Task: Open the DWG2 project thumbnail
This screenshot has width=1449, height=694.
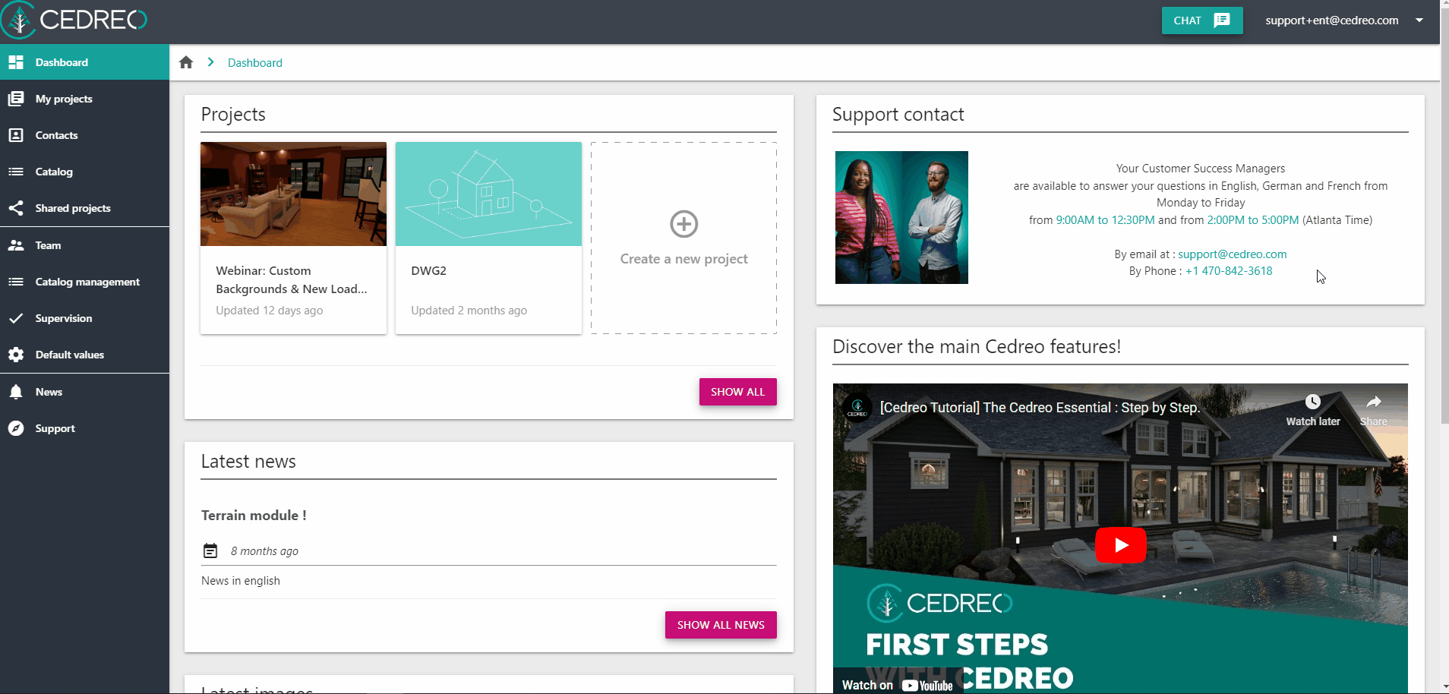Action: (x=488, y=194)
